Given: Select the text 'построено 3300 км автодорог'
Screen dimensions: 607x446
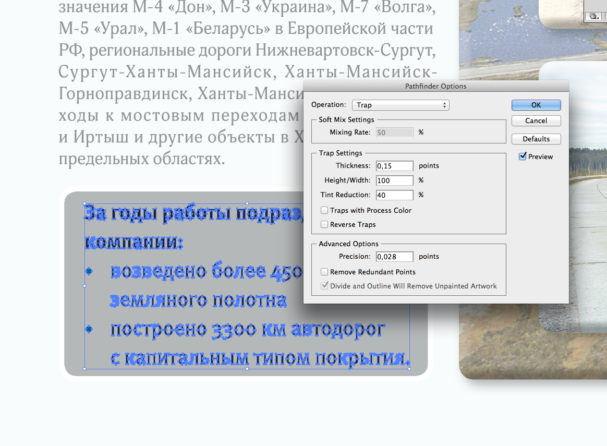Looking at the screenshot, I should (x=248, y=330).
